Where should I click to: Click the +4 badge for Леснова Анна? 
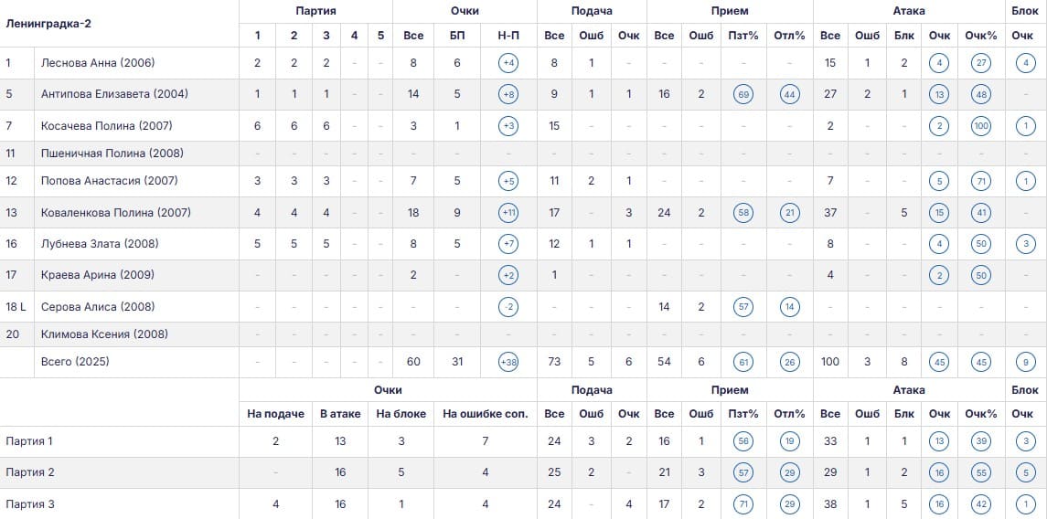508,63
